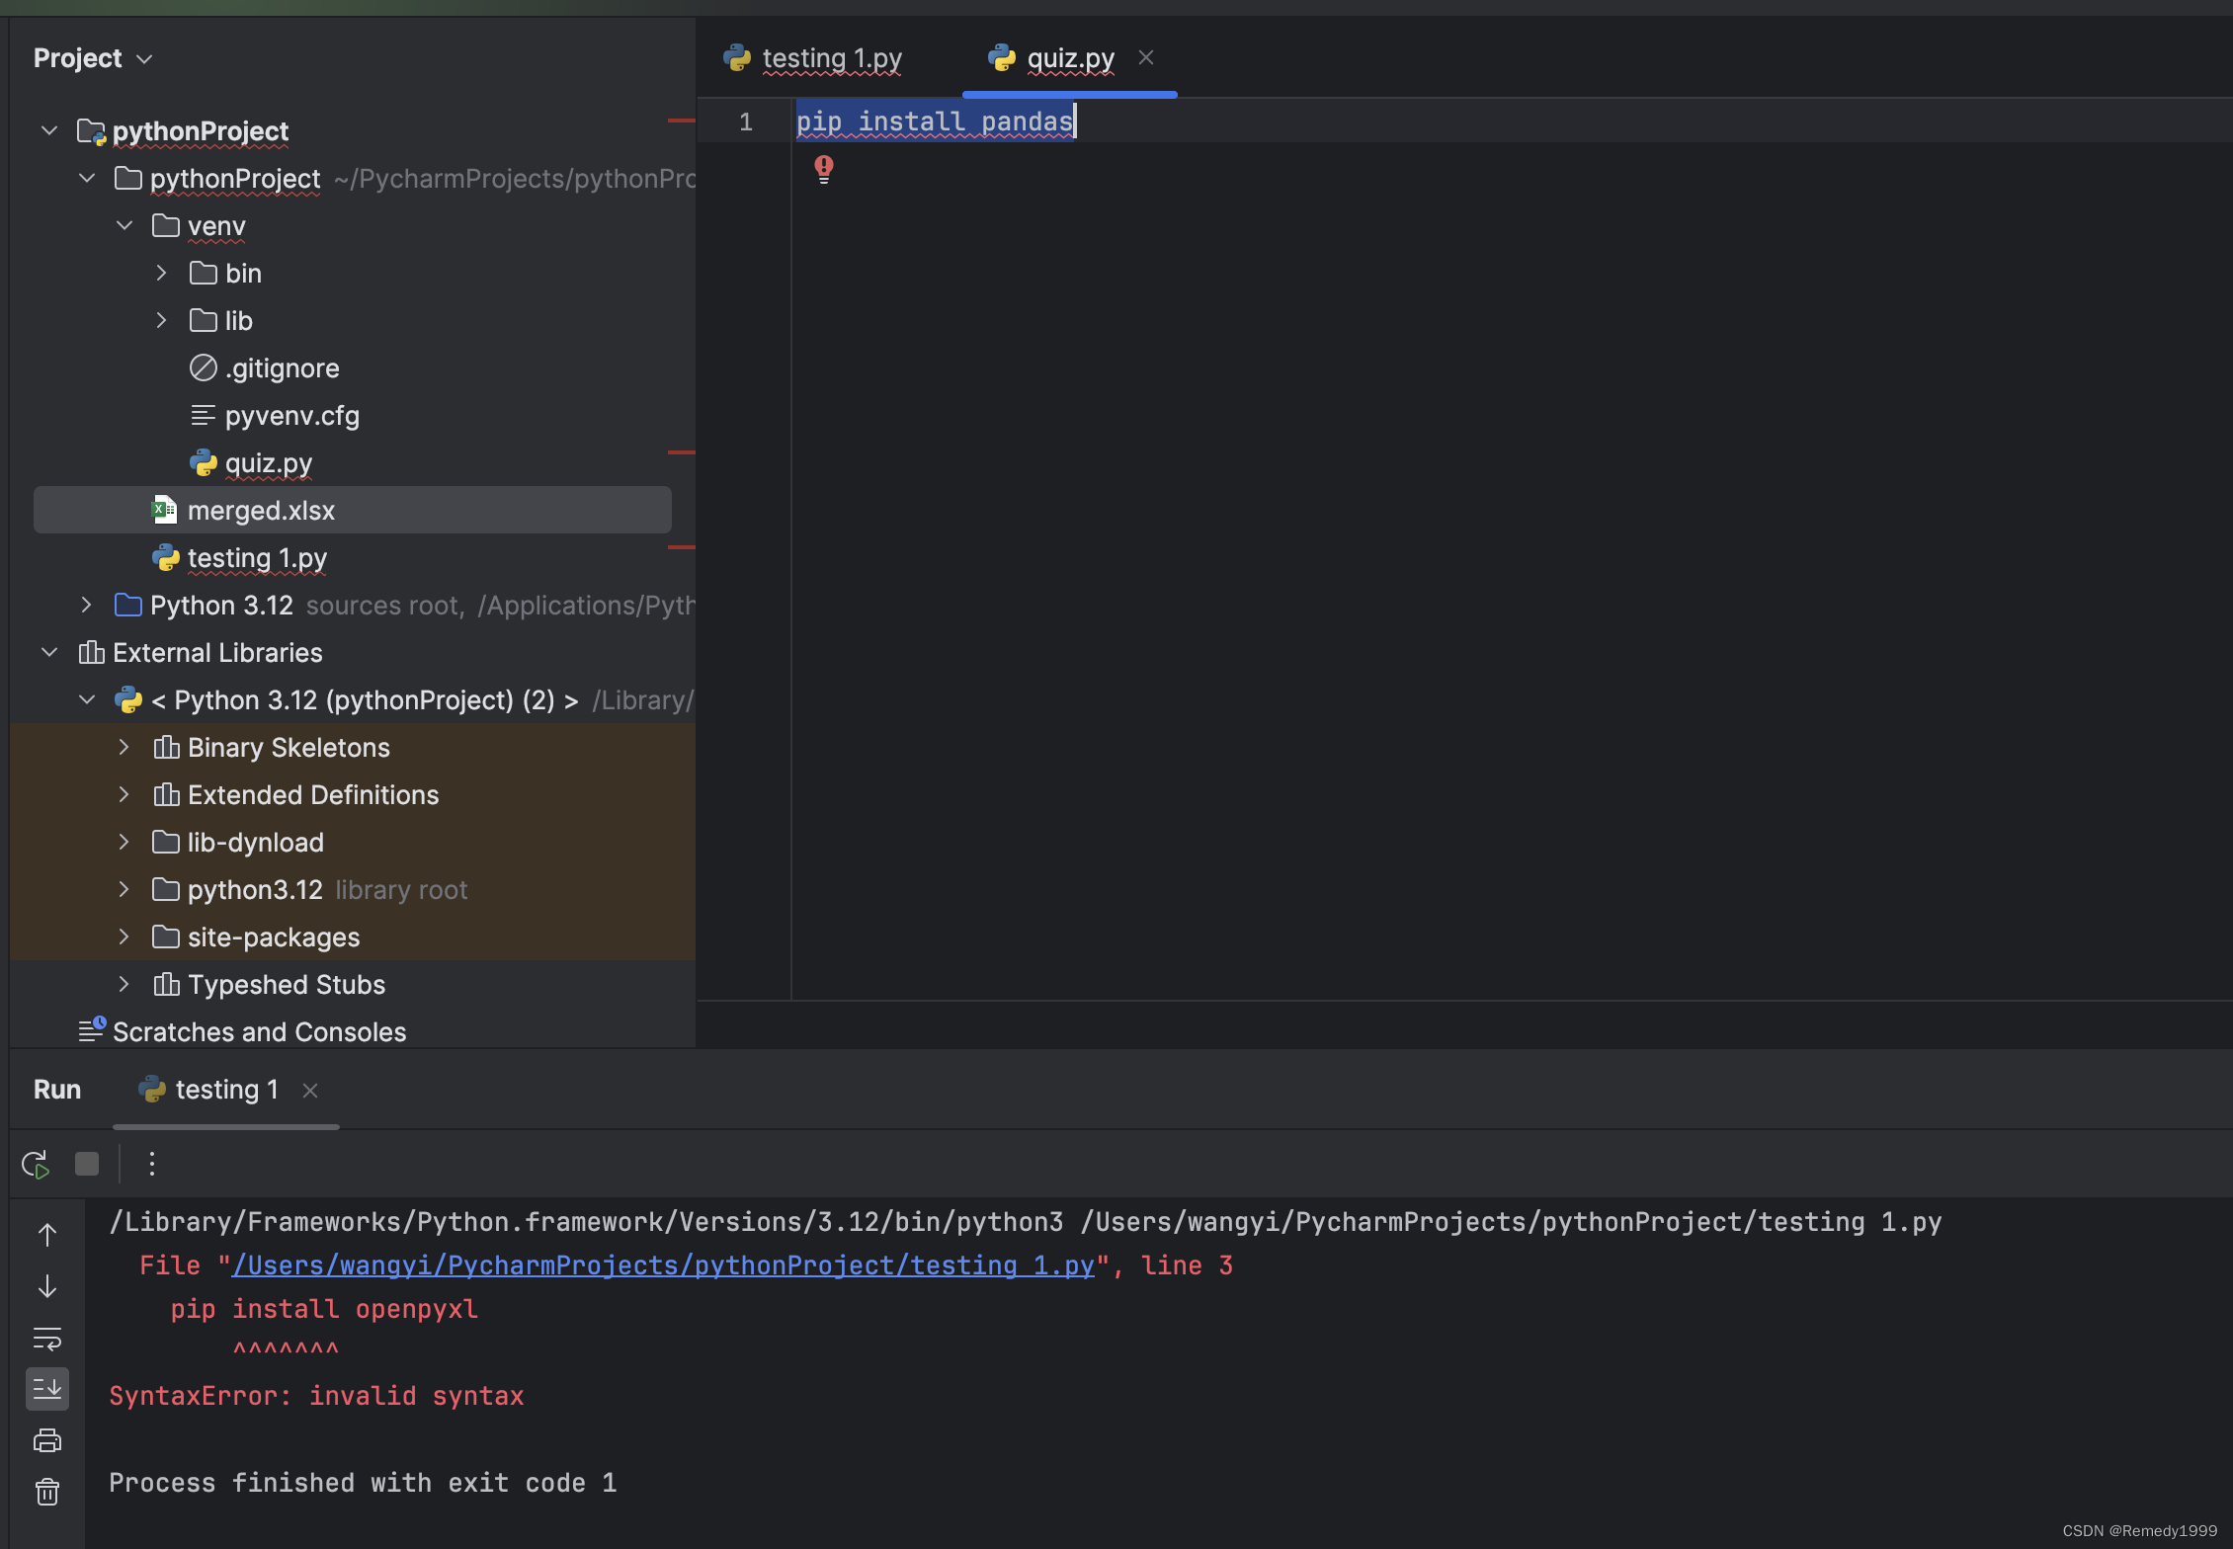The image size is (2233, 1549).
Task: Click the Scratches and Consoles item
Action: 259,1032
